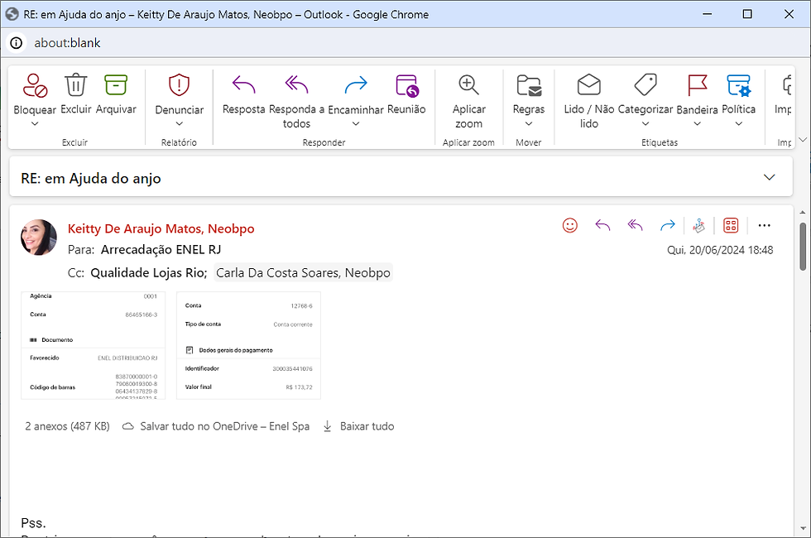Archive the email with Arquivar
Image resolution: width=811 pixels, height=538 pixels.
coord(116,85)
